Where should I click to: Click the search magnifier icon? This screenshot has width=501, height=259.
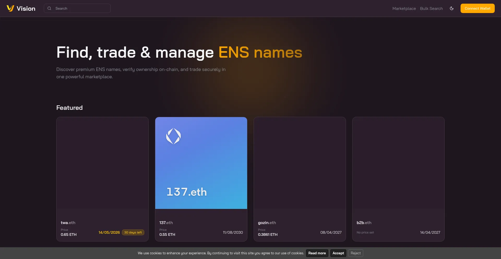pyautogui.click(x=49, y=8)
